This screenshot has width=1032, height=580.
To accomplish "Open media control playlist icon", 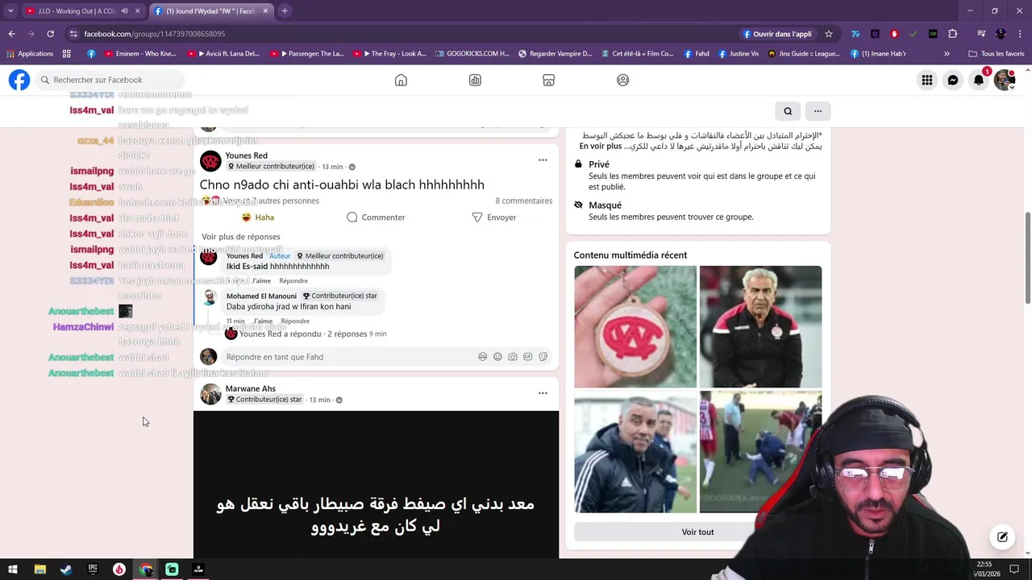I will 981,34.
